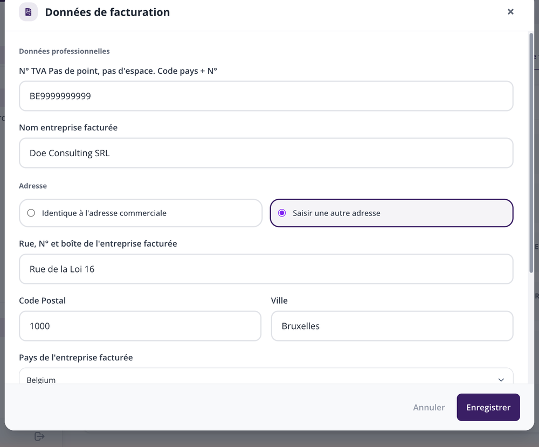
Task: Focus the Rue, N° et boîte field
Action: coord(266,269)
